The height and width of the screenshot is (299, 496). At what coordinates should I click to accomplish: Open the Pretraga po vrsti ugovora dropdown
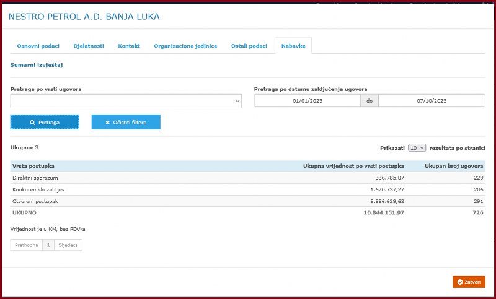pyautogui.click(x=126, y=102)
